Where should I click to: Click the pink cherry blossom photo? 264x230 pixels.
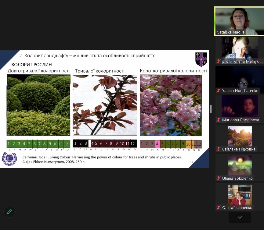(171, 105)
